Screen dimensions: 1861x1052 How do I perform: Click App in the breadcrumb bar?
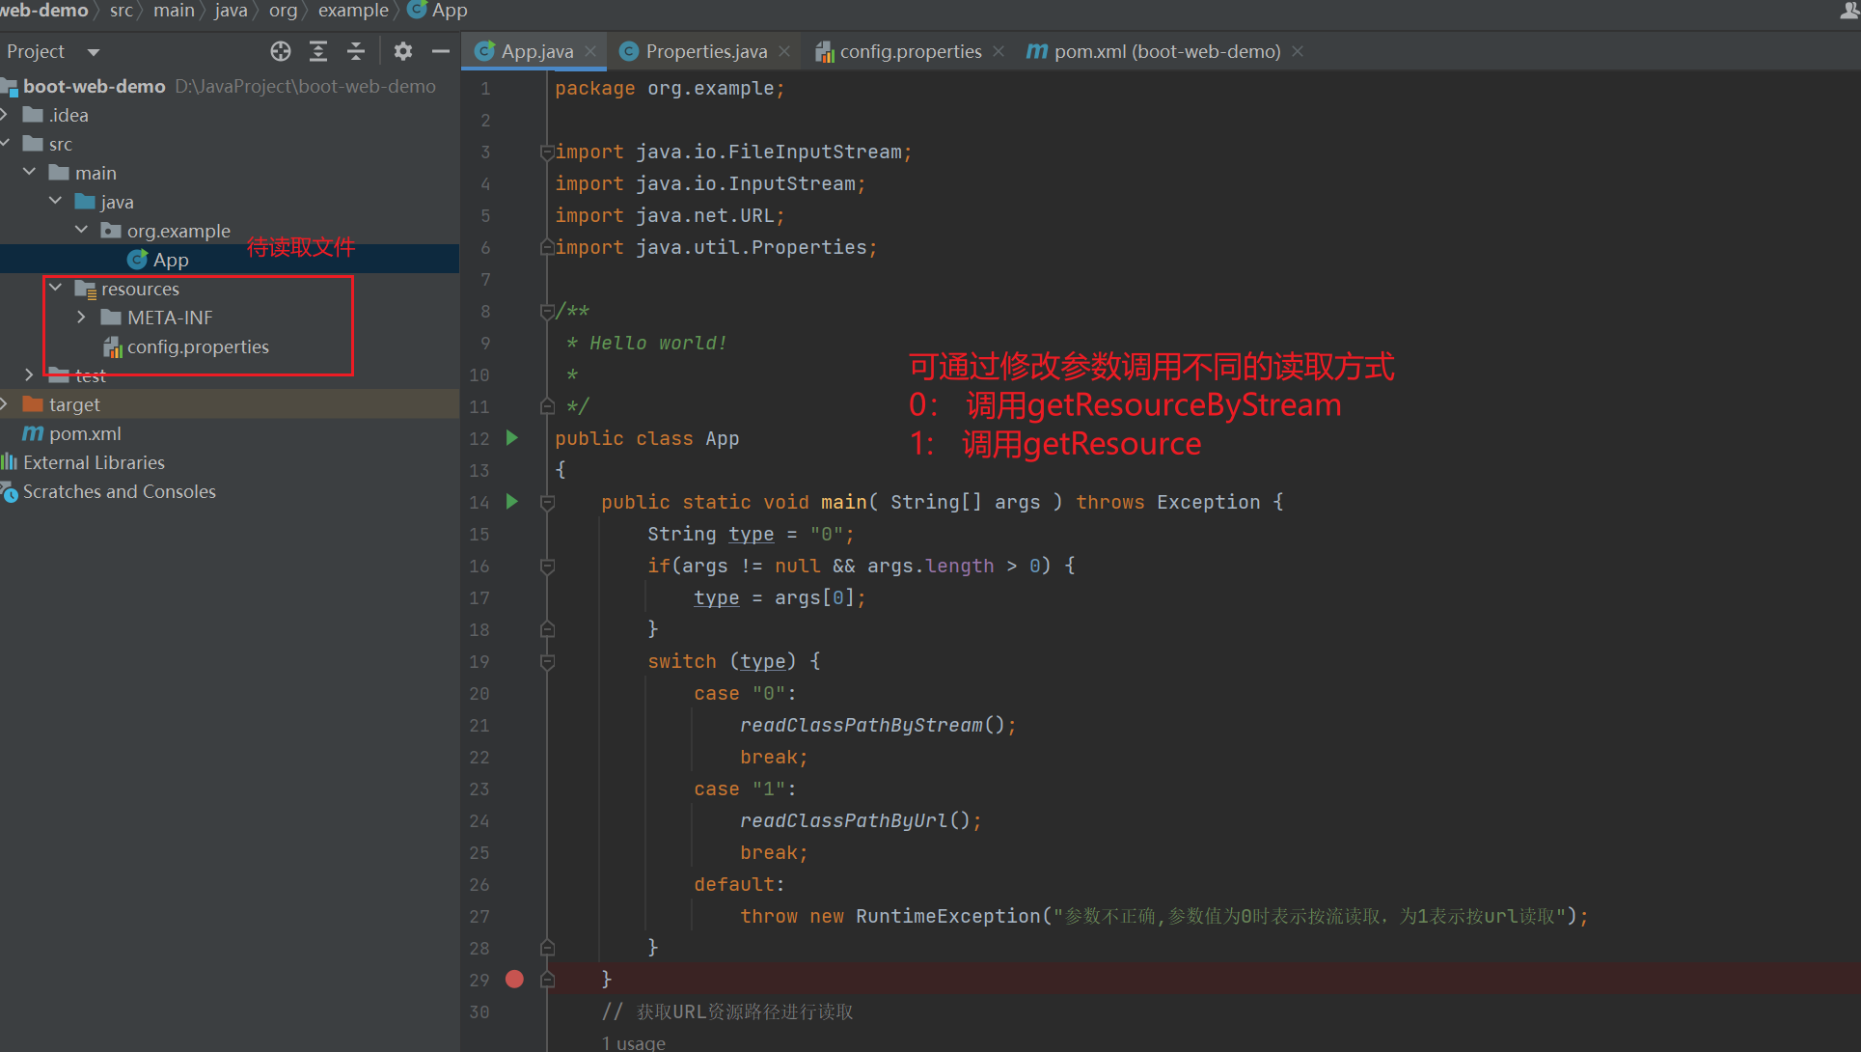point(448,12)
